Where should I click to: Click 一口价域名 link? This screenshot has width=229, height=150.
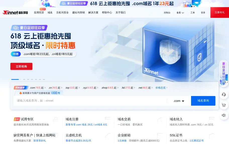tap(124, 124)
